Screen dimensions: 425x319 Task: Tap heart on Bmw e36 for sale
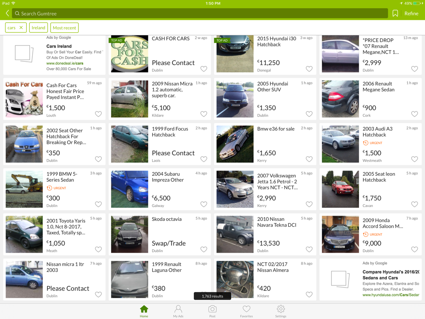[309, 159]
